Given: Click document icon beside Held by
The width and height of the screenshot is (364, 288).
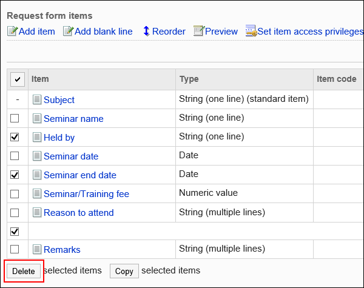Looking at the screenshot, I should [x=37, y=138].
